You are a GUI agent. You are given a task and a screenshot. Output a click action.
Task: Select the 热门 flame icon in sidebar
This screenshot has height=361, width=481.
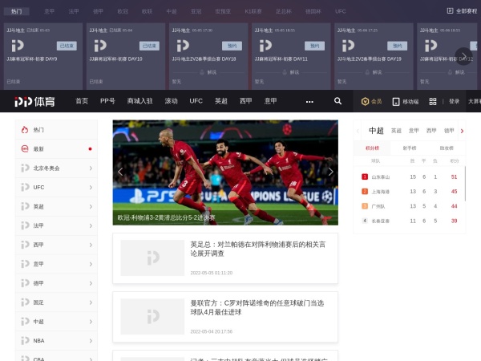click(25, 129)
